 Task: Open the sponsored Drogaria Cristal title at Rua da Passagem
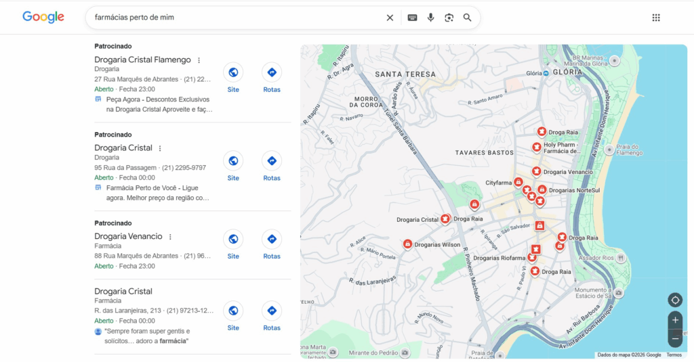point(123,148)
